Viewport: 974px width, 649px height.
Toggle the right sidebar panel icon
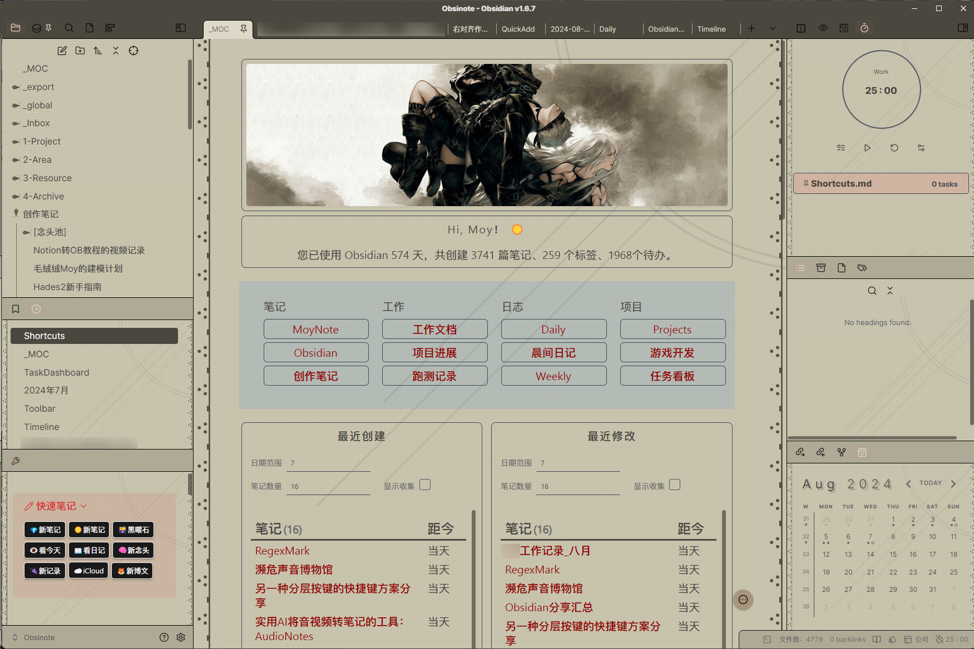point(963,28)
